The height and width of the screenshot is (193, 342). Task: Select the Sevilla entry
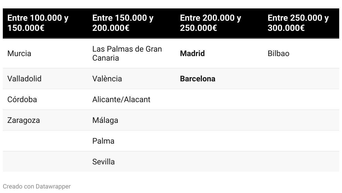(103, 162)
